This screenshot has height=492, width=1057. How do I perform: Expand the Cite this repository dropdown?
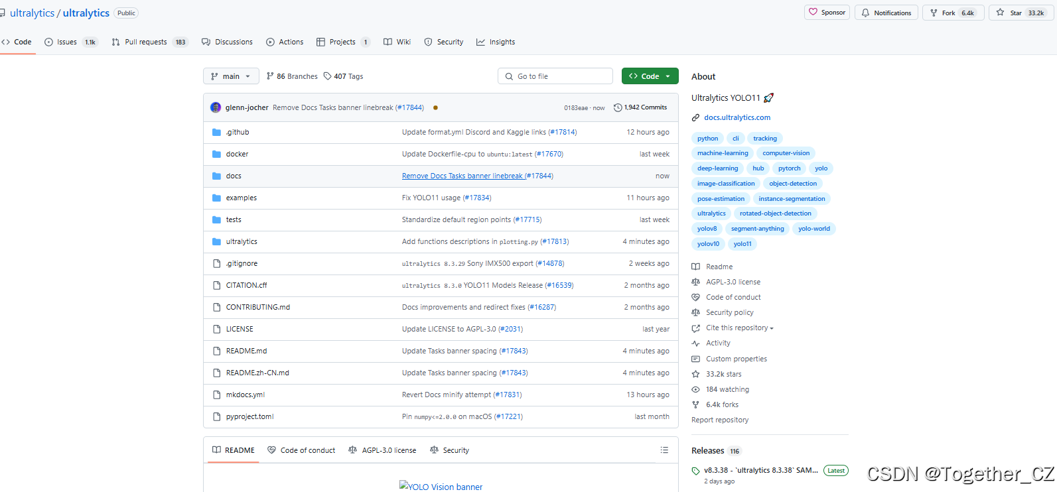tap(739, 328)
